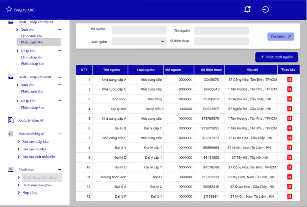The height and width of the screenshot is (207, 307).
Task: Click the Quản lý kiểm kê icon
Action: tap(11, 120)
